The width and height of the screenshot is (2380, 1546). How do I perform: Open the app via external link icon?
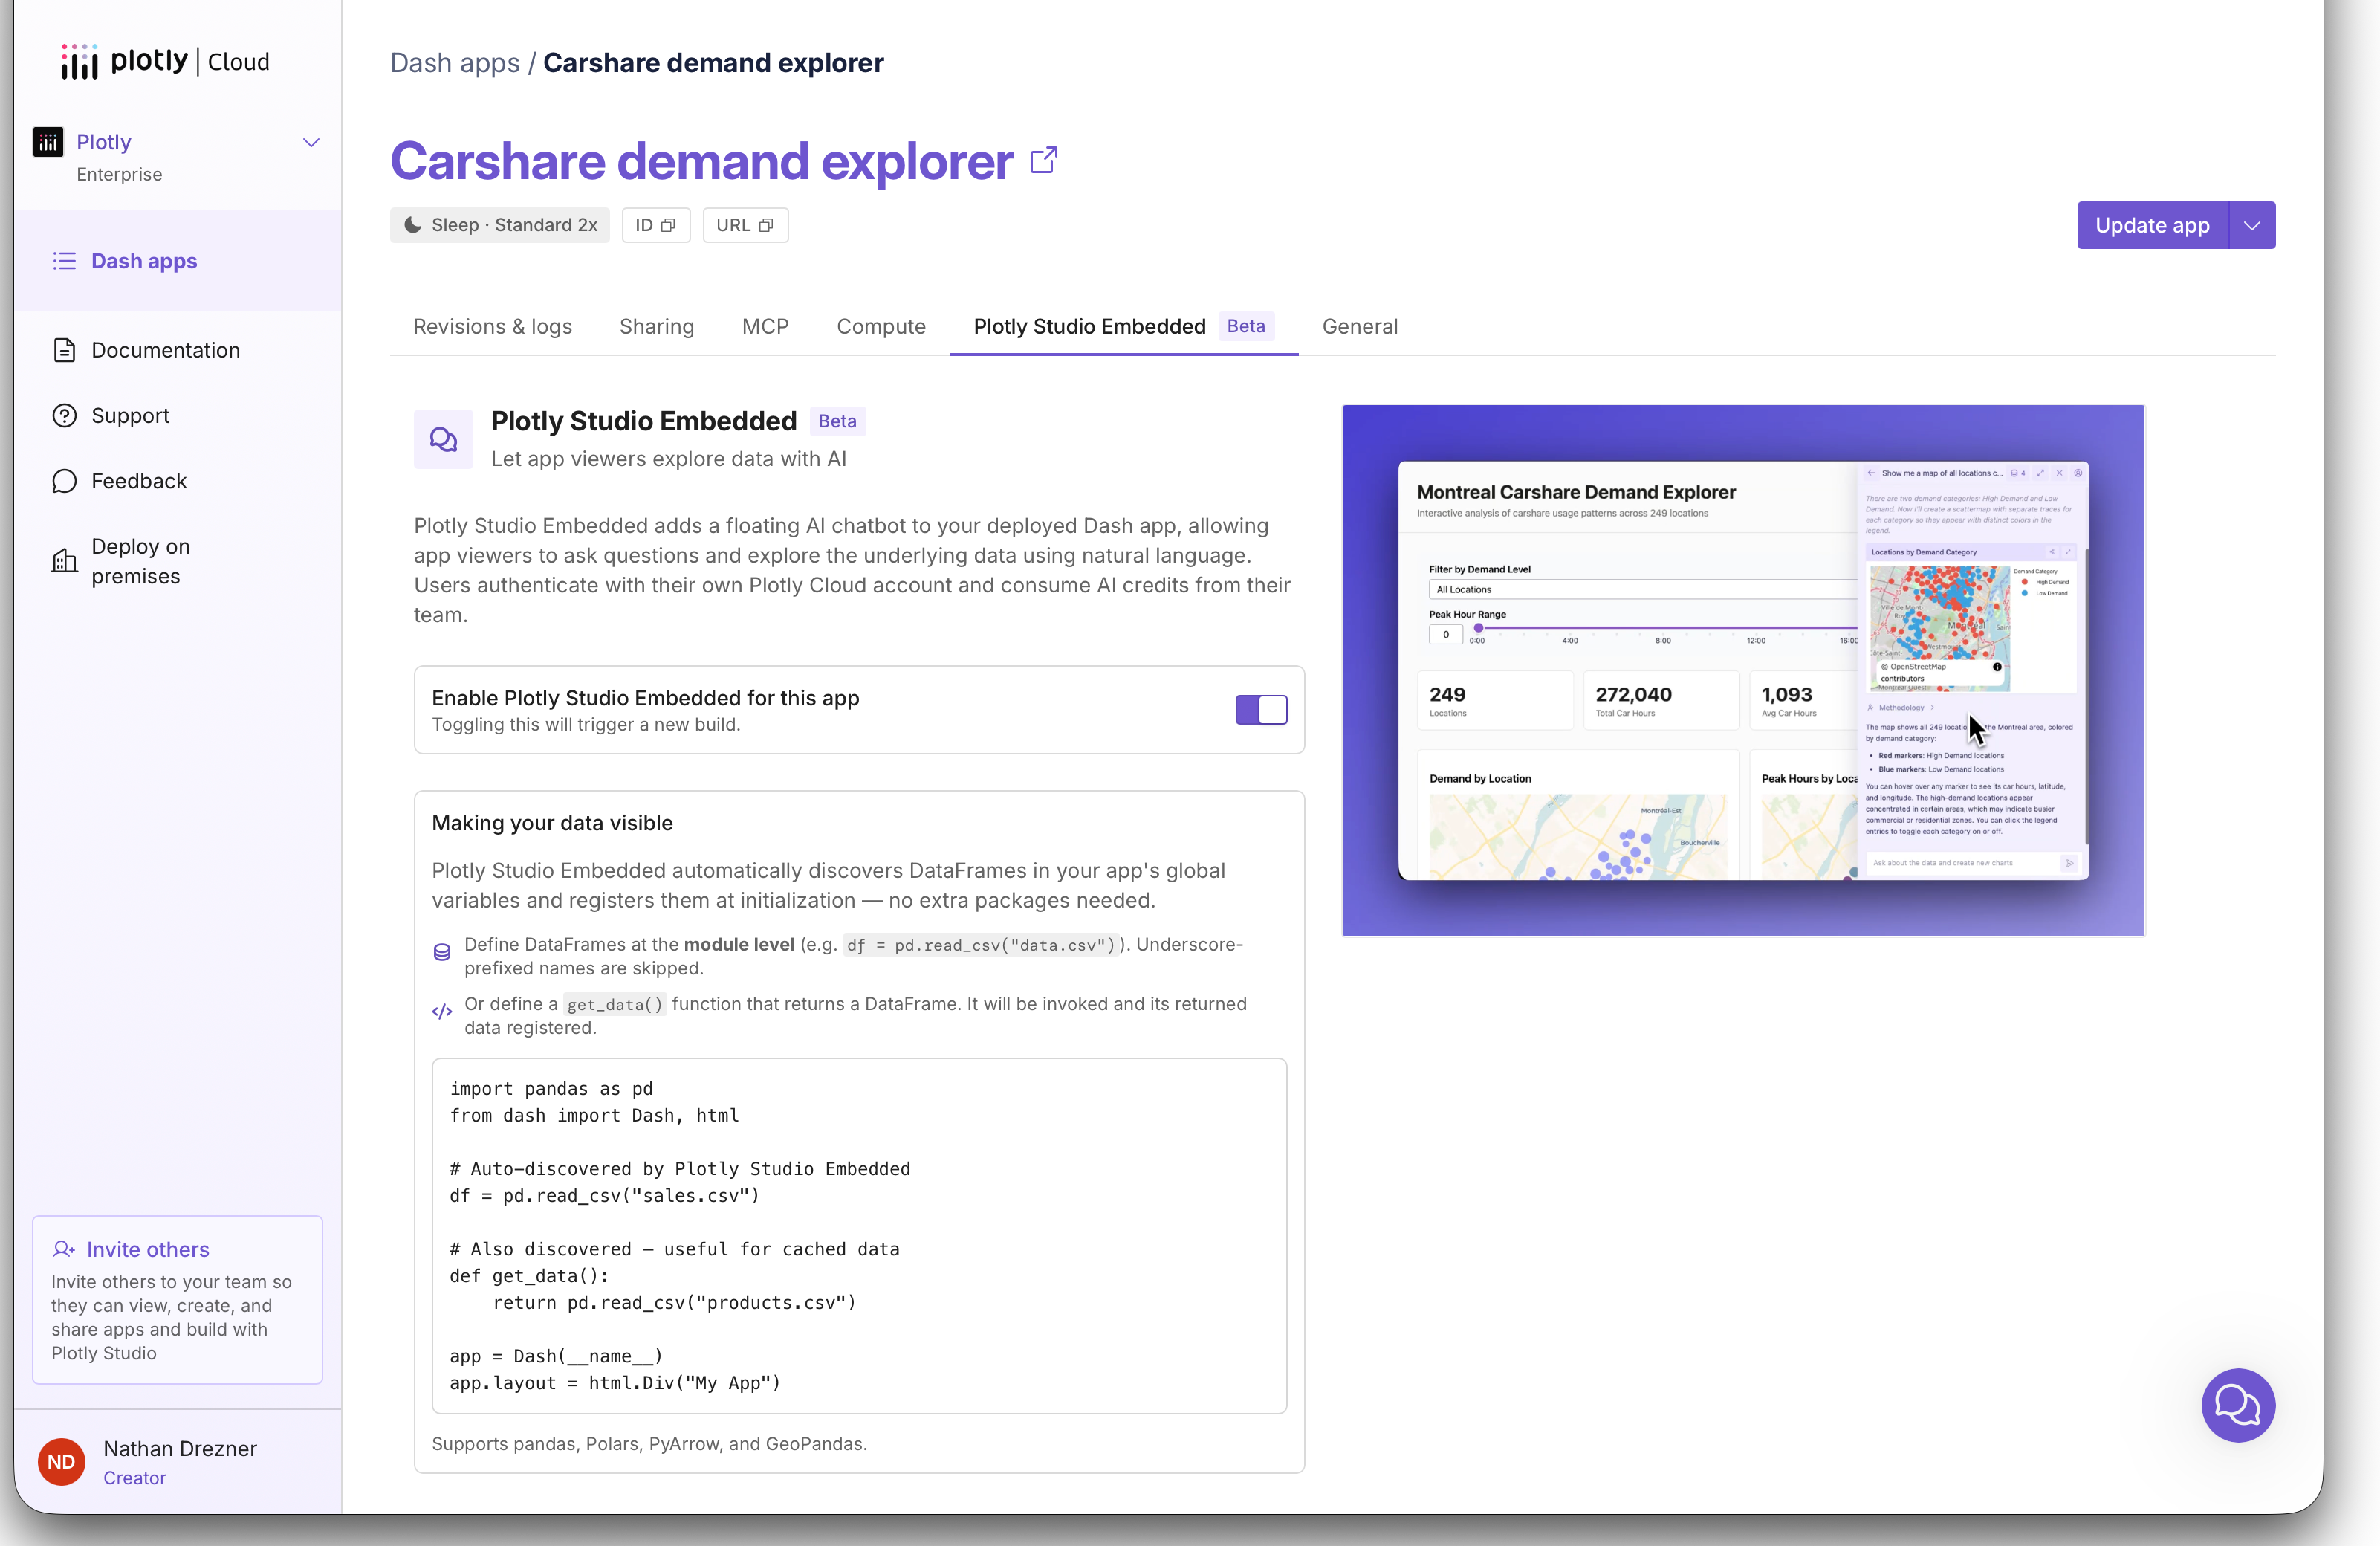click(x=1044, y=160)
